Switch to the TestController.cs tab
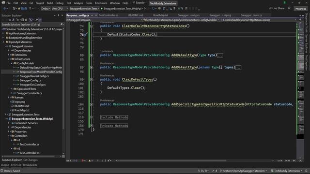Viewport: 310px width, 174px height. click(x=108, y=15)
